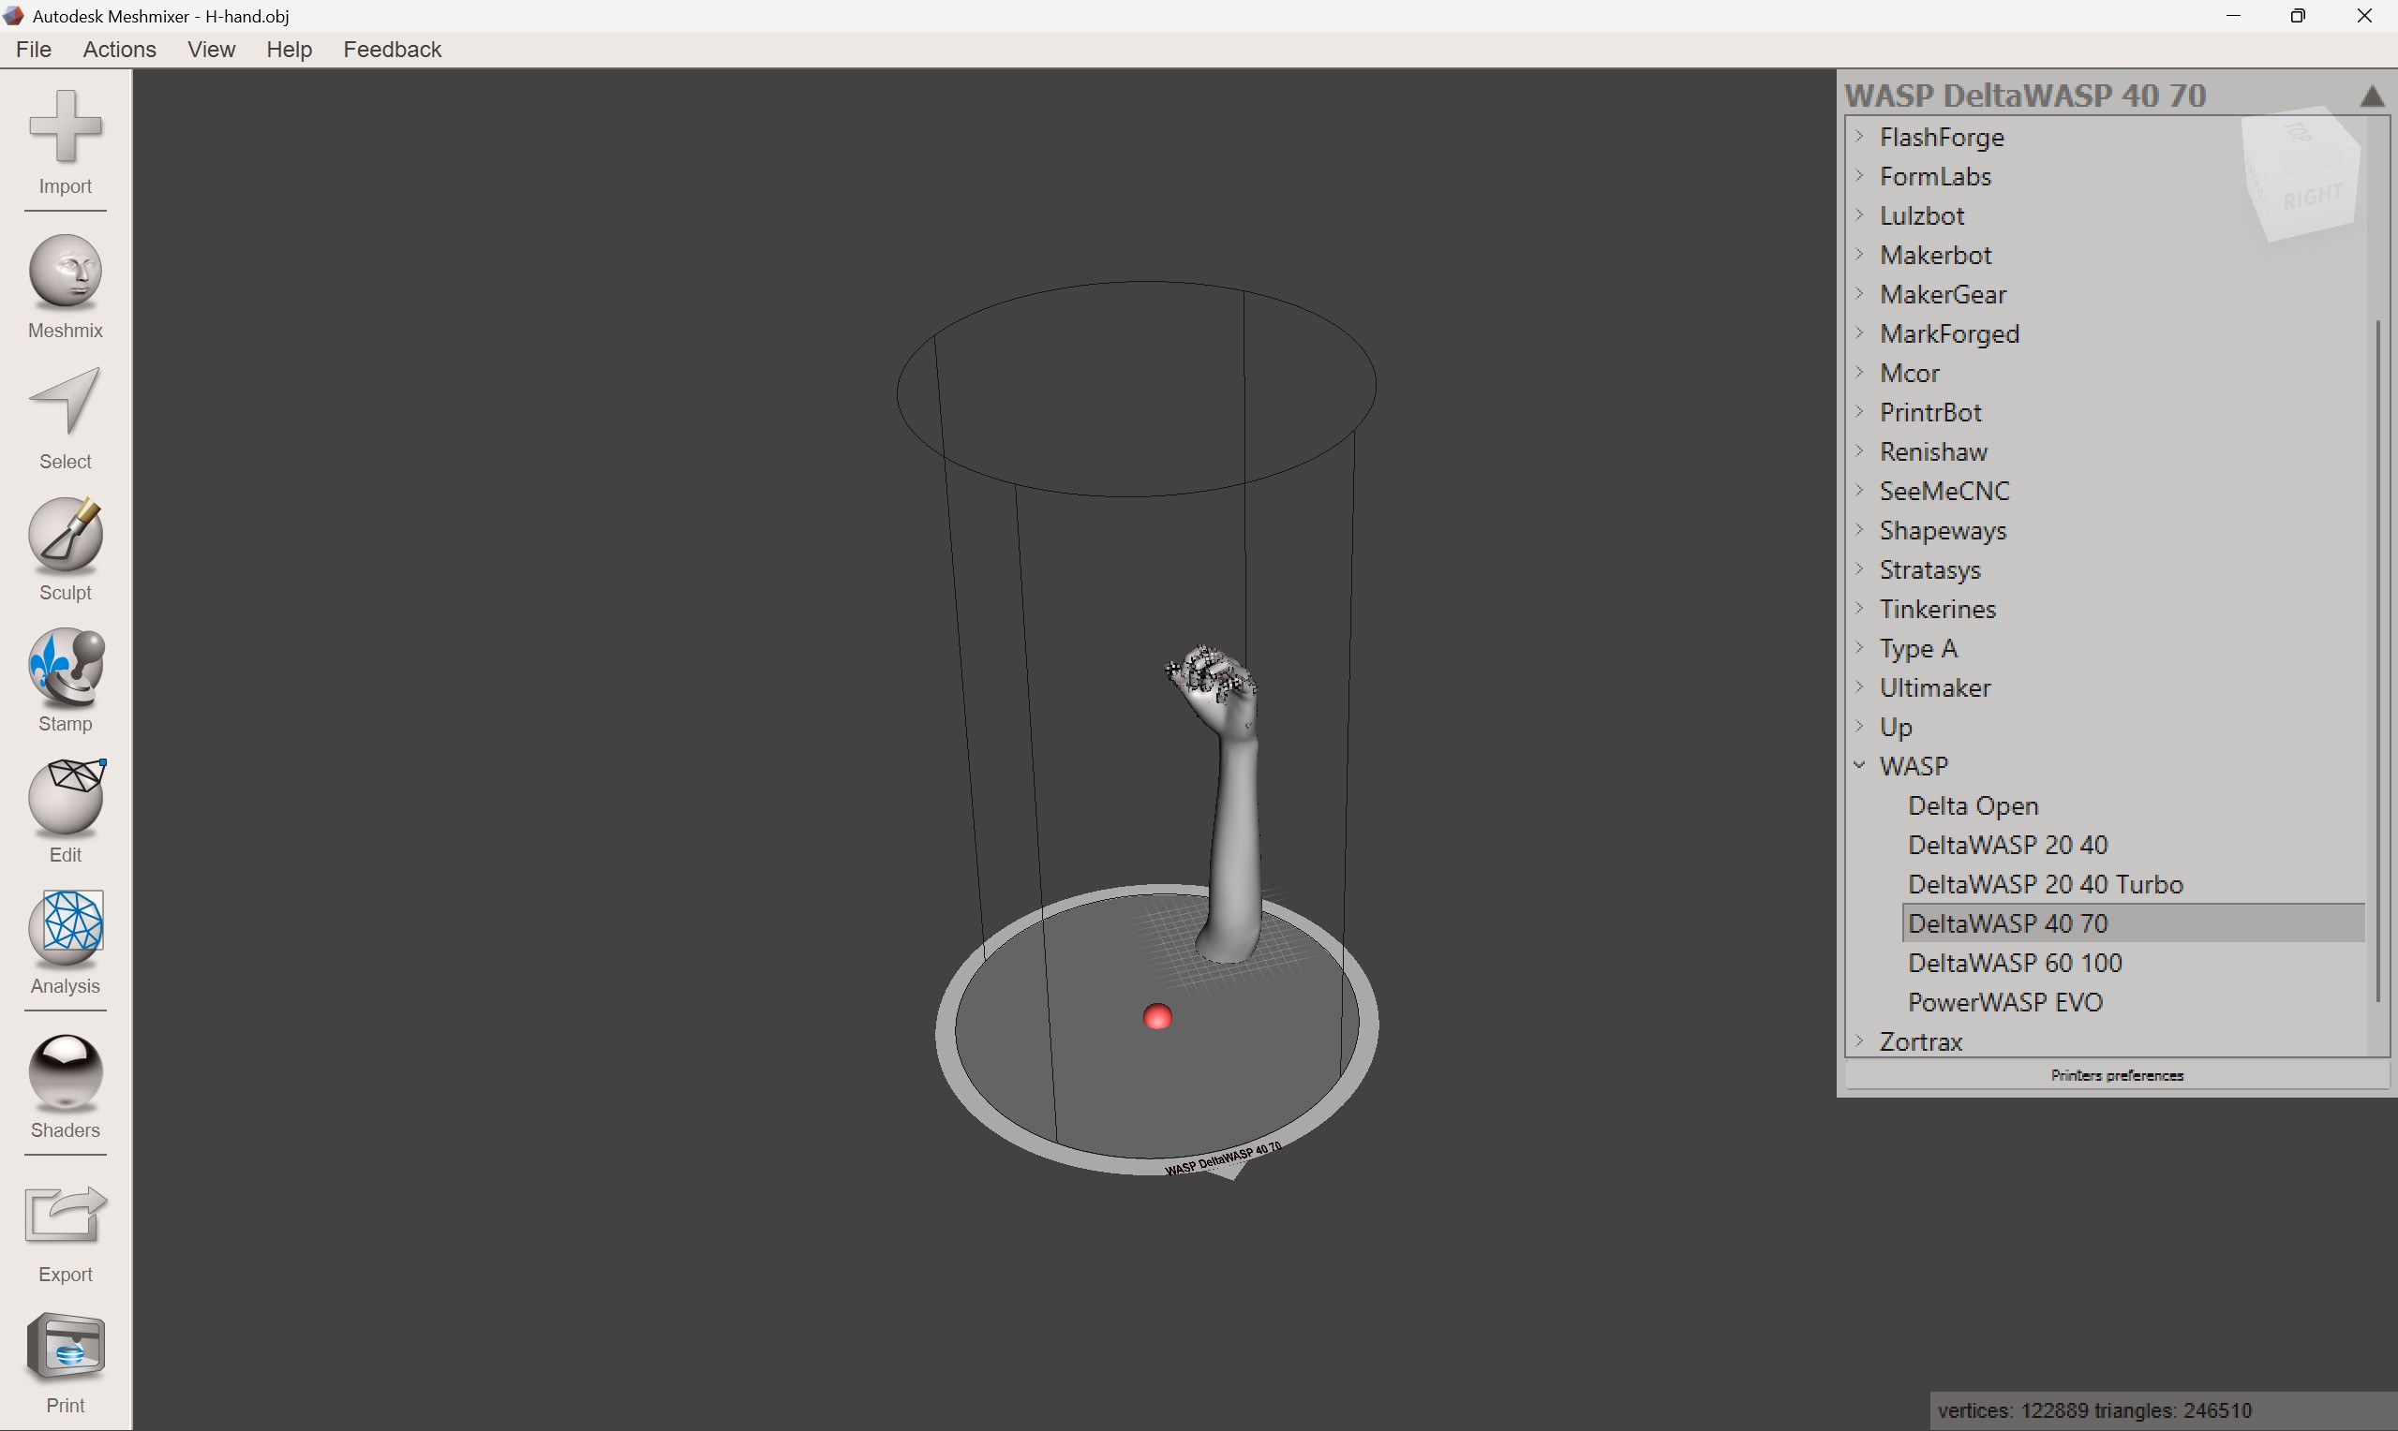The height and width of the screenshot is (1431, 2398).
Task: Expand the Type A printer group
Action: [x=1860, y=647]
